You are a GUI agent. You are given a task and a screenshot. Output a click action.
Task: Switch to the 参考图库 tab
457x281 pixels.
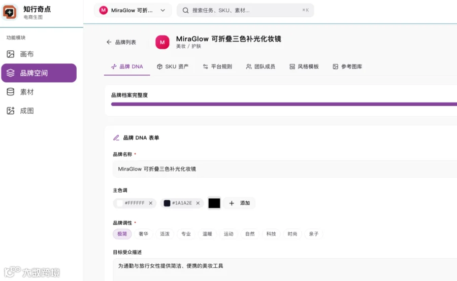coord(347,66)
